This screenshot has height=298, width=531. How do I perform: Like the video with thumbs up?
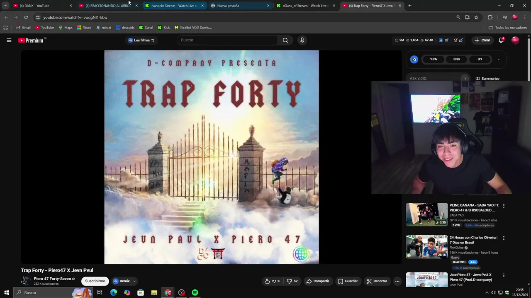(x=272, y=281)
